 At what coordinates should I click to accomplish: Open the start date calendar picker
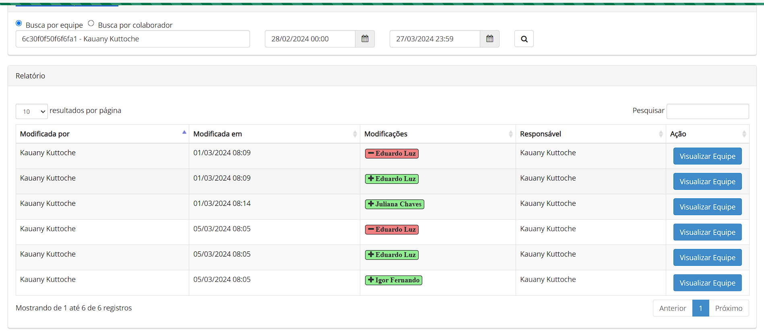pos(365,39)
